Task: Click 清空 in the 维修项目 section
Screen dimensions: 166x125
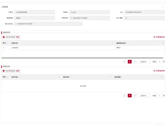Action: tap(18, 37)
